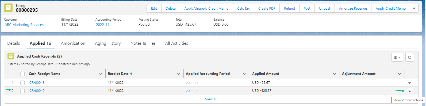Click the Refund button
Image resolution: width=426 pixels, height=106 pixels.
click(x=290, y=8)
